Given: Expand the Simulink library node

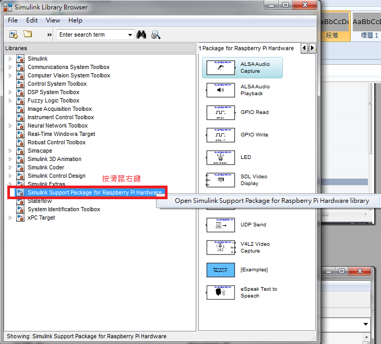Looking at the screenshot, I should pyautogui.click(x=10, y=59).
